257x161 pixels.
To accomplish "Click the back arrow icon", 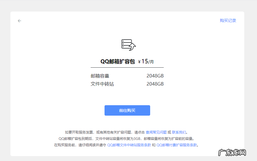I will (x=19, y=21).
